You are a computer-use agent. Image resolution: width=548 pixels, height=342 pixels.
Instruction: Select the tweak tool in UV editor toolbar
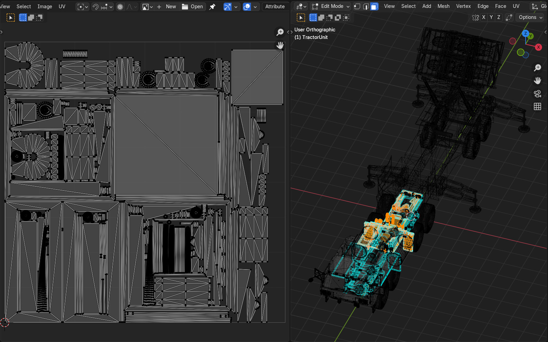[x=11, y=18]
